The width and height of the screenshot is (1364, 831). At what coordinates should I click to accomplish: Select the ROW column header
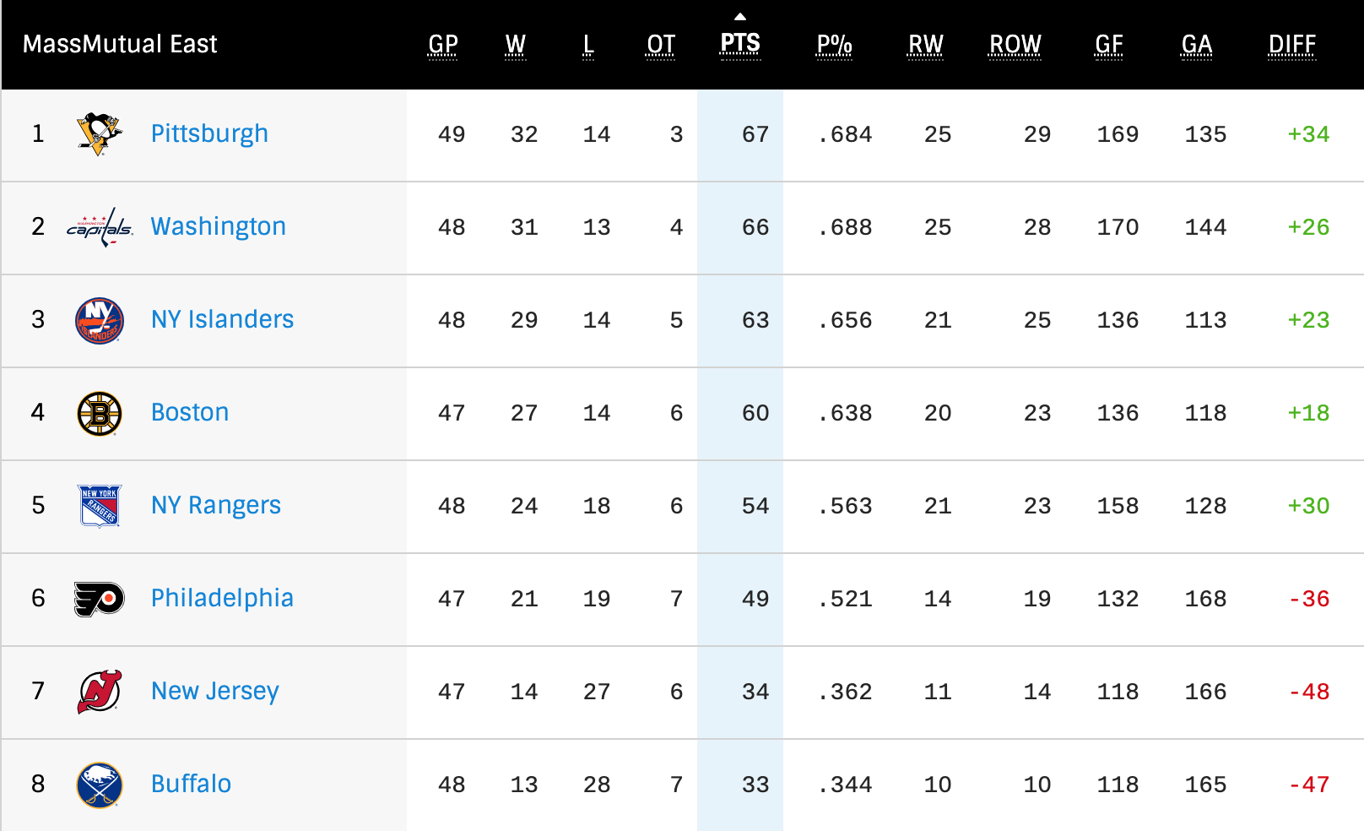pos(1015,45)
